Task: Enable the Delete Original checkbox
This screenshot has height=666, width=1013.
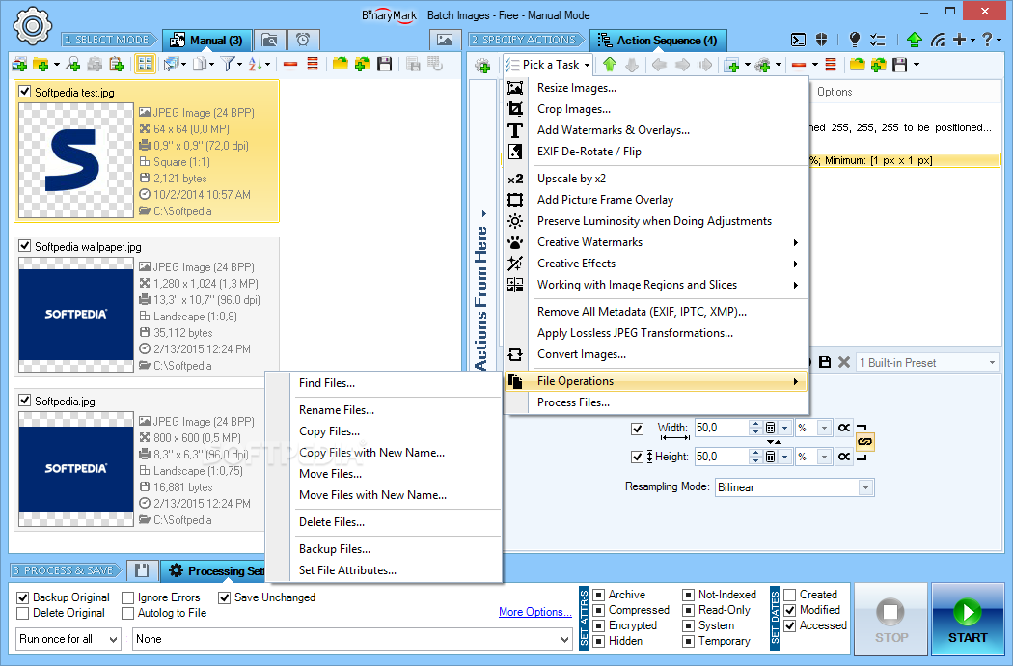Action: (x=22, y=613)
